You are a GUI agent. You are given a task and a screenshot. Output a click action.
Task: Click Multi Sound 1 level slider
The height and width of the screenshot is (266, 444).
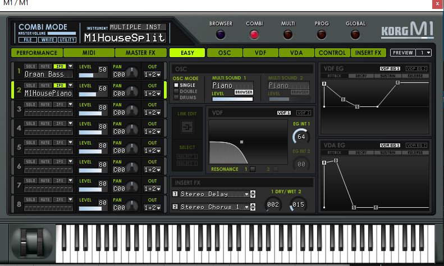click(x=232, y=99)
